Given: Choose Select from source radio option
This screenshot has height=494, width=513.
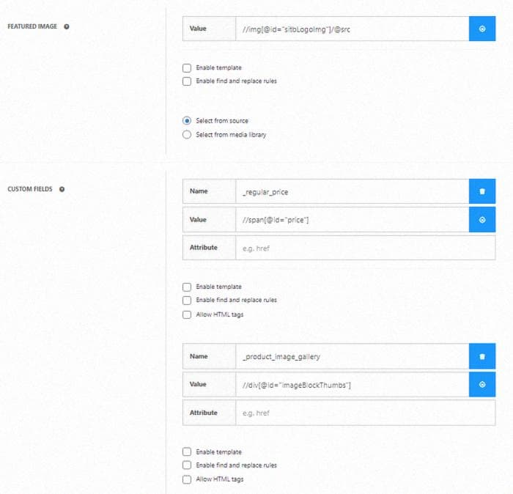Looking at the screenshot, I should tap(187, 121).
